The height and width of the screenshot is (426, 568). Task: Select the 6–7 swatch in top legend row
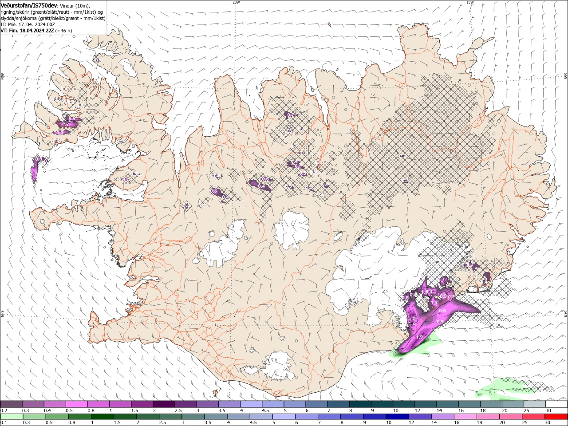[x=316, y=404]
